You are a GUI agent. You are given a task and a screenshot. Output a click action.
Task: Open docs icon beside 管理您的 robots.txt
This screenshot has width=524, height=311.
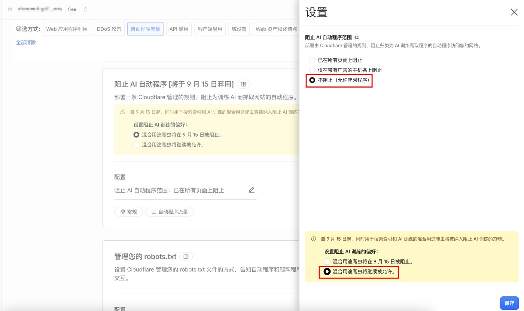click(186, 257)
